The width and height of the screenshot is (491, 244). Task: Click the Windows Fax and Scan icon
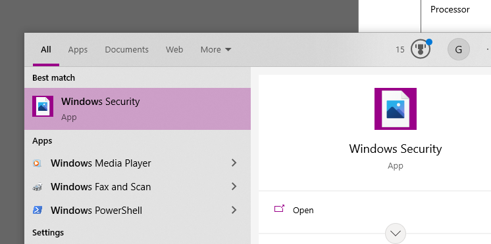37,186
